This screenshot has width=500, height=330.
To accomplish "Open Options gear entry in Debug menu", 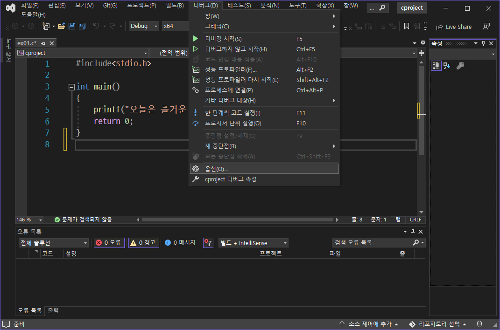I will [264, 169].
